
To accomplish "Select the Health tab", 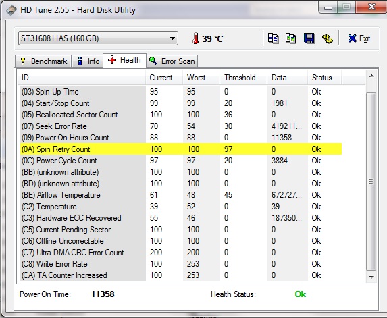I will 124,60.
